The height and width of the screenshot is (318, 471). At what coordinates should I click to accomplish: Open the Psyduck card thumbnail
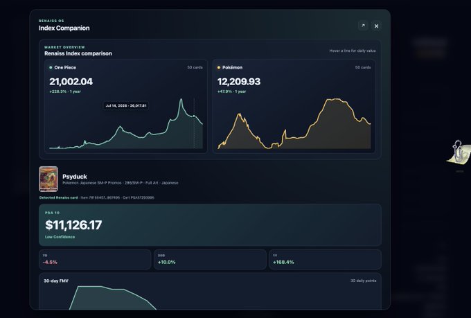(x=48, y=179)
